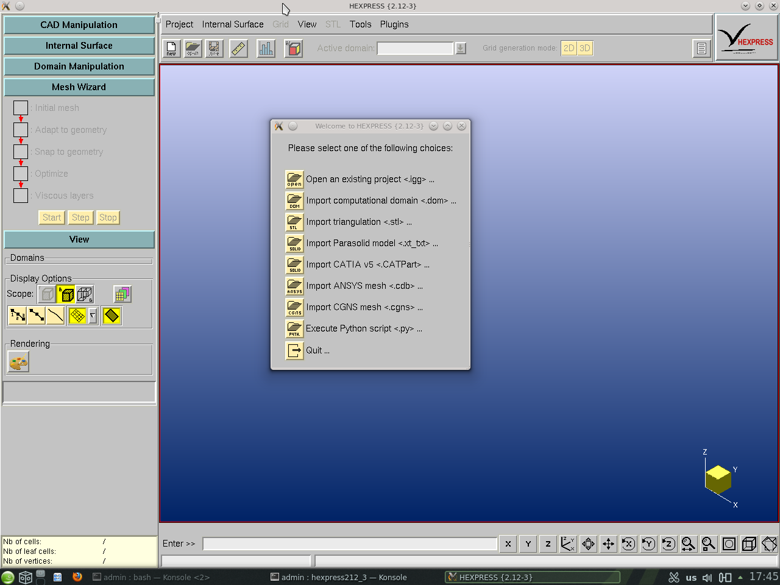The width and height of the screenshot is (780, 585).
Task: Switch grid generation mode to 3D
Action: point(584,48)
